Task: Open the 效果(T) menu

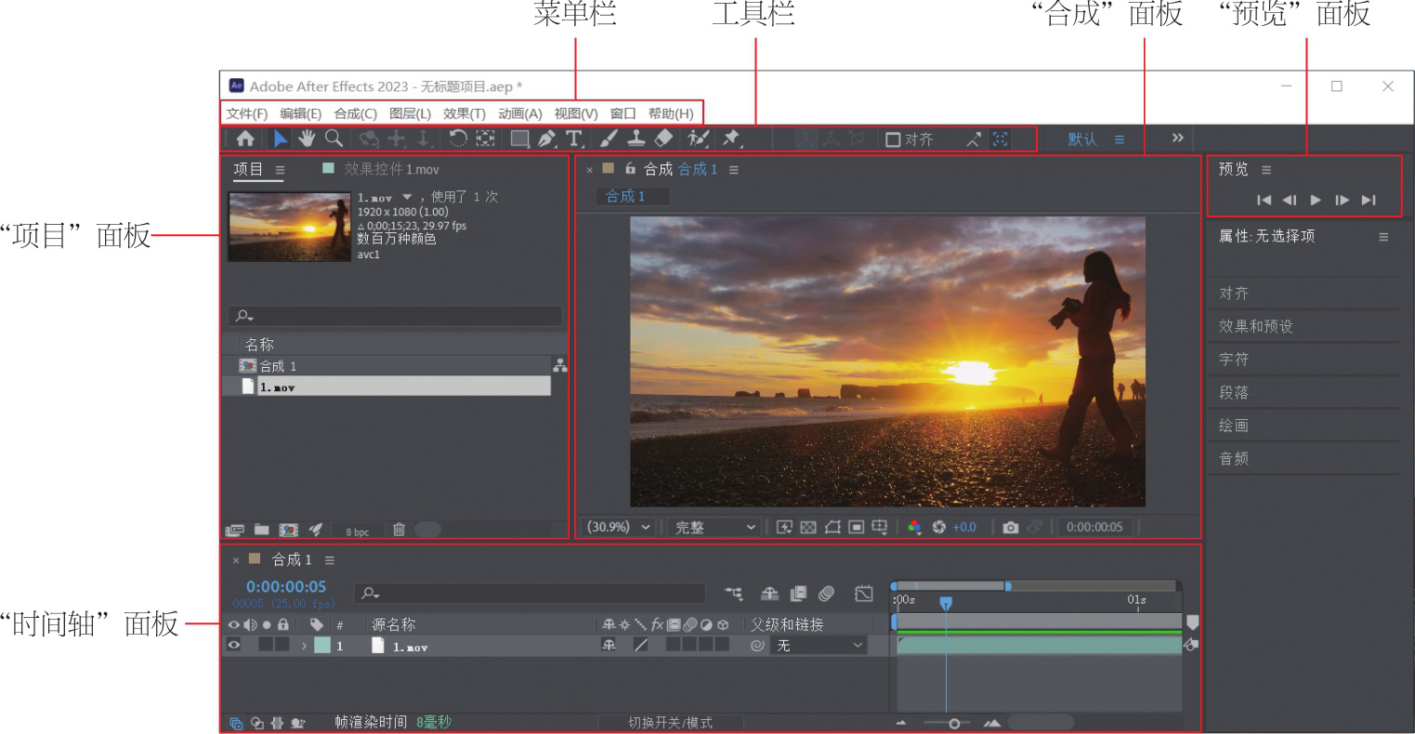Action: tap(464, 113)
